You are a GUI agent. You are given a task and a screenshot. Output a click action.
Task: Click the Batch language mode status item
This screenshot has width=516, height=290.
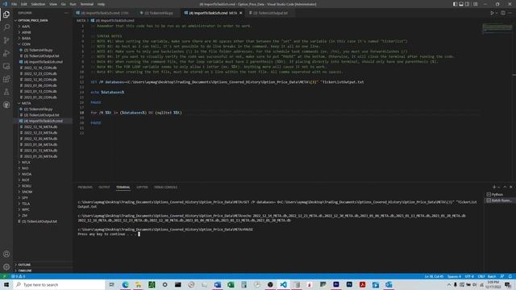pyautogui.click(x=492, y=276)
